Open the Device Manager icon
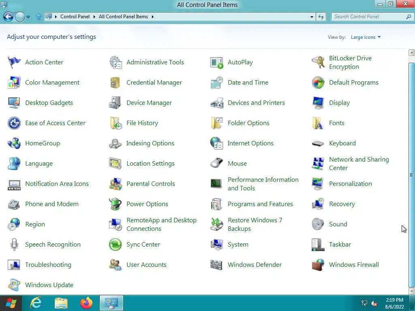Image resolution: width=415 pixels, height=311 pixels. 116,103
